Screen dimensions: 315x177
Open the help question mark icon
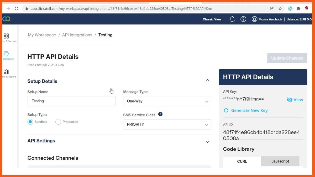pyautogui.click(x=243, y=19)
